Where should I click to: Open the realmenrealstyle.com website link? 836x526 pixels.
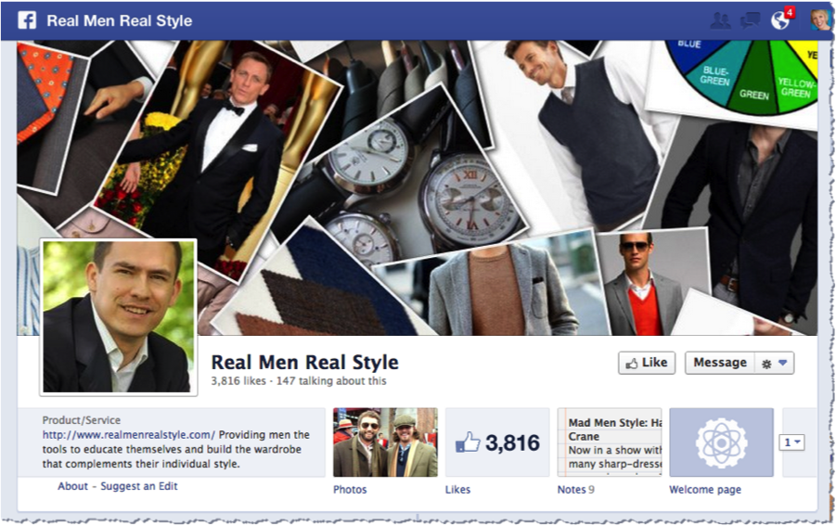point(129,435)
